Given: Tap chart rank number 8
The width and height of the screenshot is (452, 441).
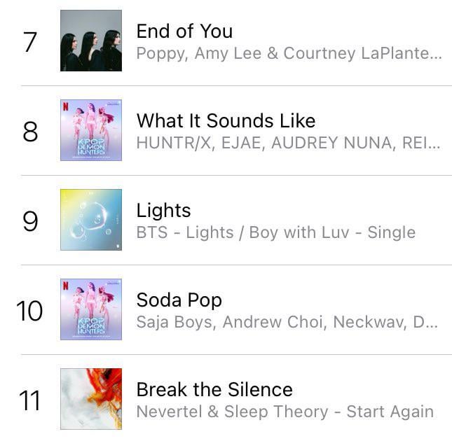Looking at the screenshot, I should point(30,131).
